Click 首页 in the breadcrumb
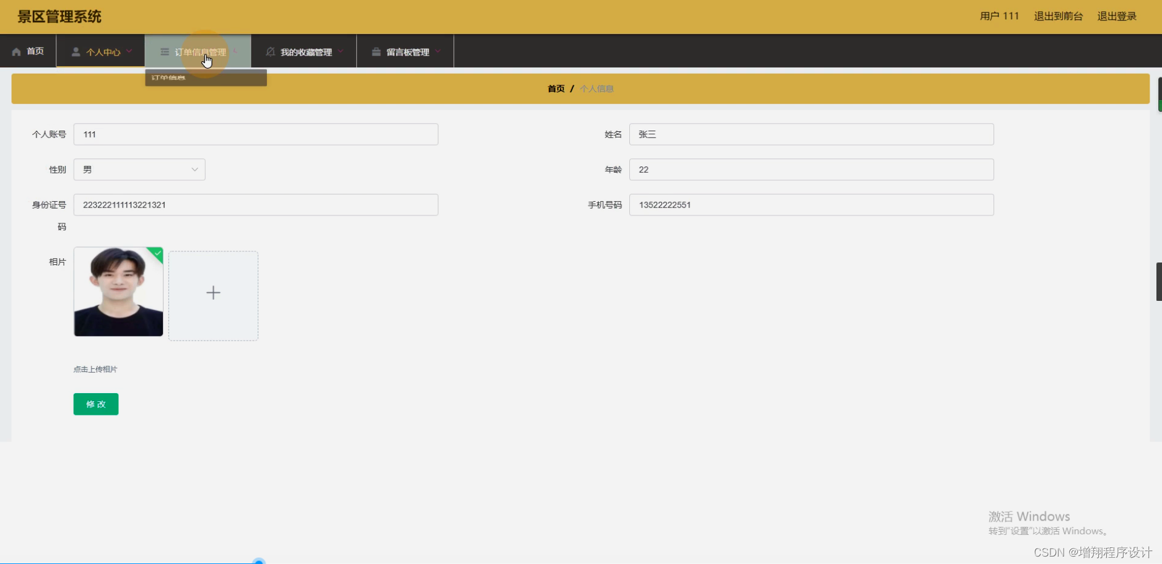This screenshot has width=1162, height=564. 556,89
